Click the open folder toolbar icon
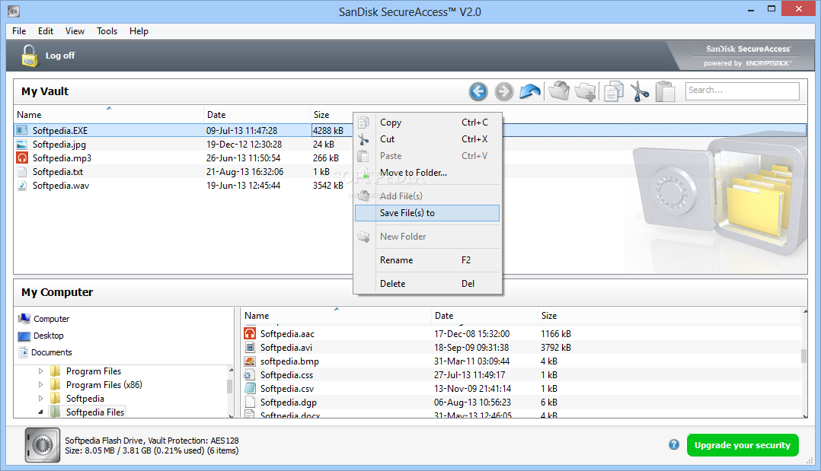The image size is (821, 471). [x=559, y=91]
